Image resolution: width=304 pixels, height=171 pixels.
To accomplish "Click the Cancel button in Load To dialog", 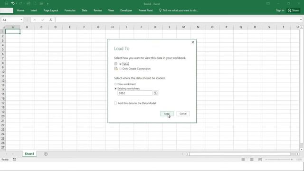I will [183, 114].
